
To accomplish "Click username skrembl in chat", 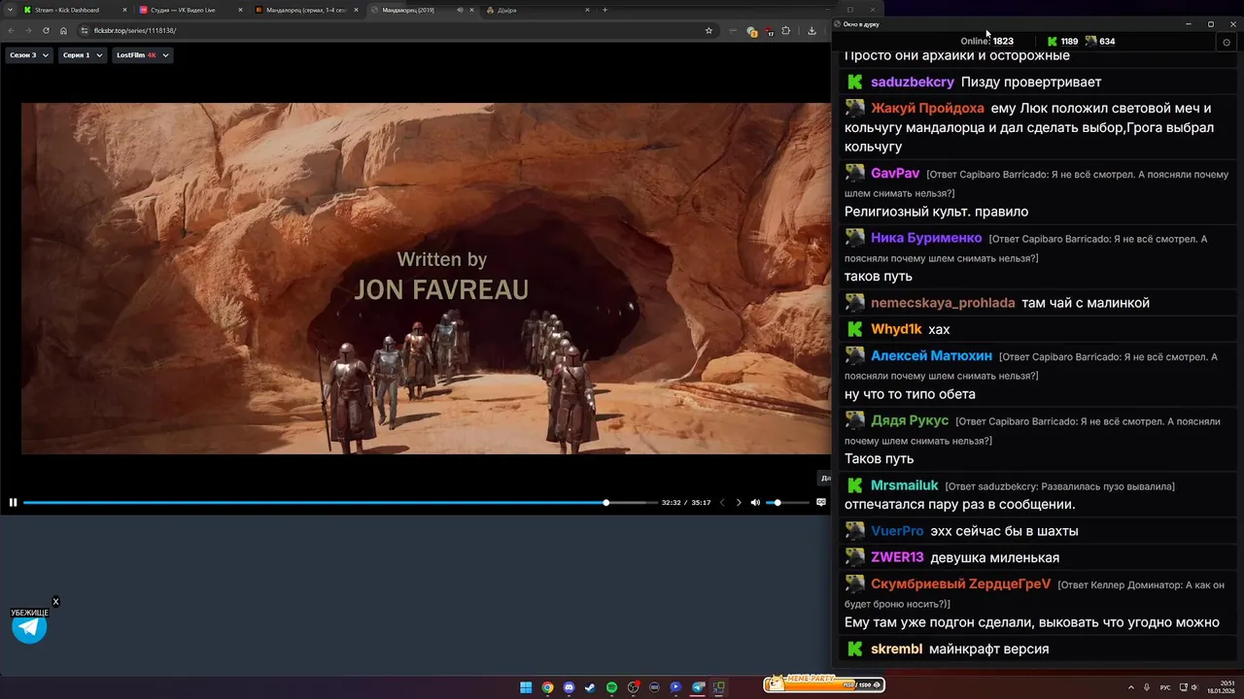I will pyautogui.click(x=896, y=649).
